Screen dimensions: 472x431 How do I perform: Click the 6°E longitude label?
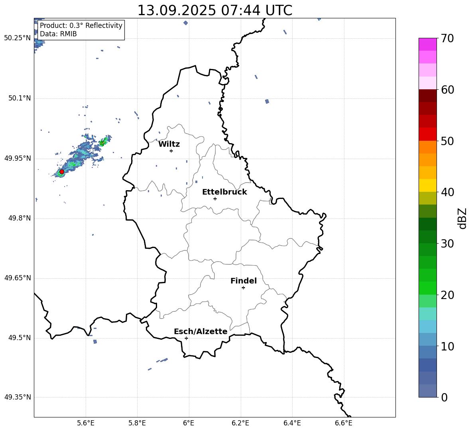tap(189, 423)
